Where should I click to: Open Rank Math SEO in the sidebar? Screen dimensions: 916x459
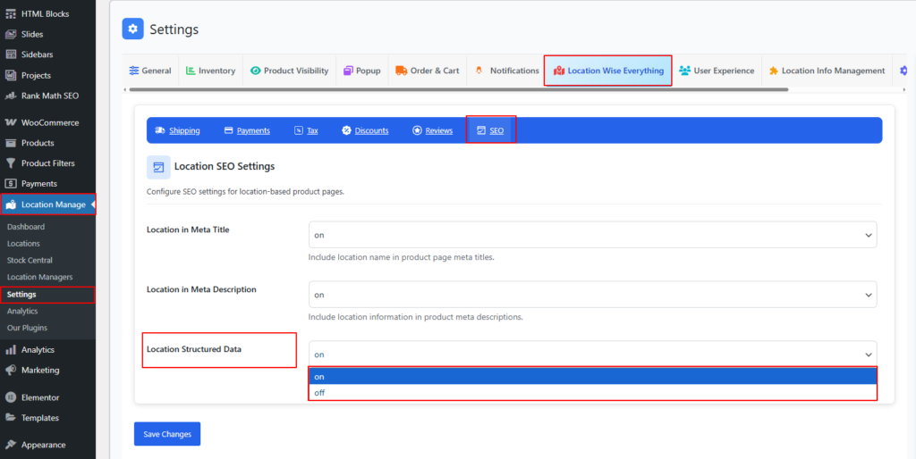click(x=49, y=96)
